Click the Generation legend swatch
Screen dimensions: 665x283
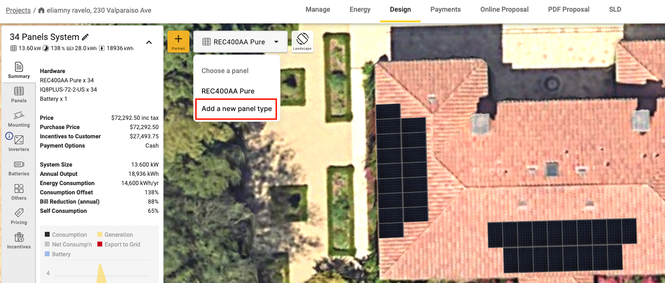pos(100,235)
